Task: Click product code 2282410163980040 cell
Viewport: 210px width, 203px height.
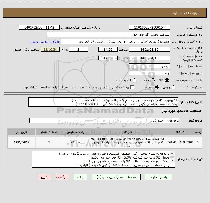Action: tap(180, 142)
